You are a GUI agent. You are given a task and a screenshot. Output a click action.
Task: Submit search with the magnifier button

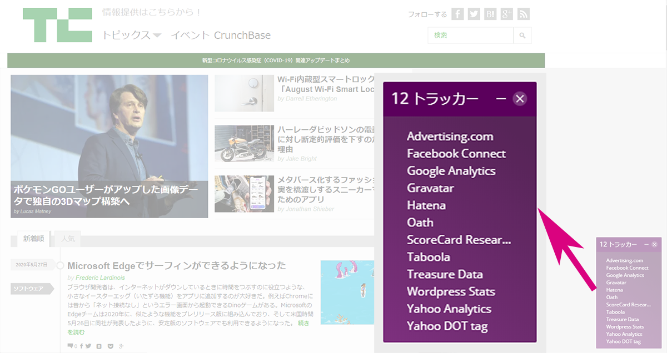pyautogui.click(x=522, y=36)
